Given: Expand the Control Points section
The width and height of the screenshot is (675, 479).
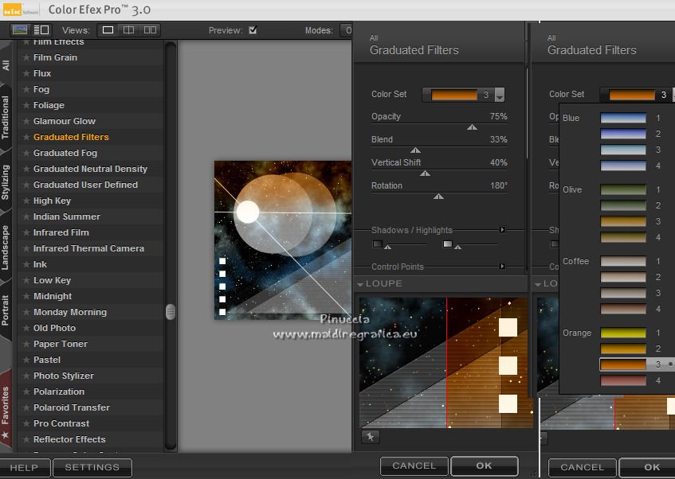Looking at the screenshot, I should (502, 267).
